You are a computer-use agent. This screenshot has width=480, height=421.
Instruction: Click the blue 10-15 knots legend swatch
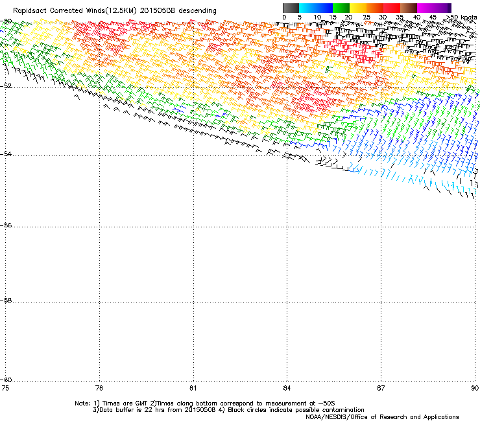[324, 8]
